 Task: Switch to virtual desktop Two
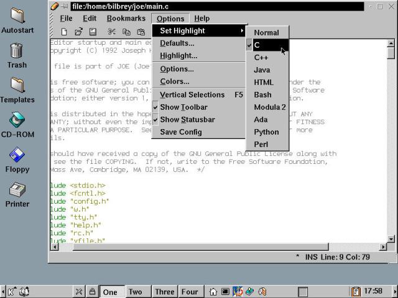coord(135,291)
